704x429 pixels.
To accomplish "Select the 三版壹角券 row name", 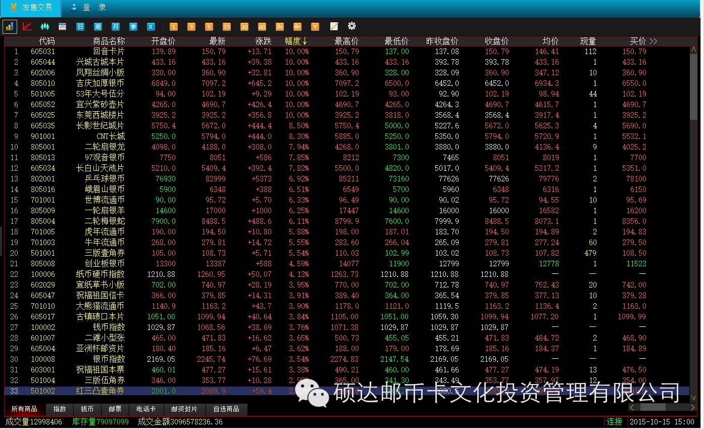I will (x=105, y=253).
